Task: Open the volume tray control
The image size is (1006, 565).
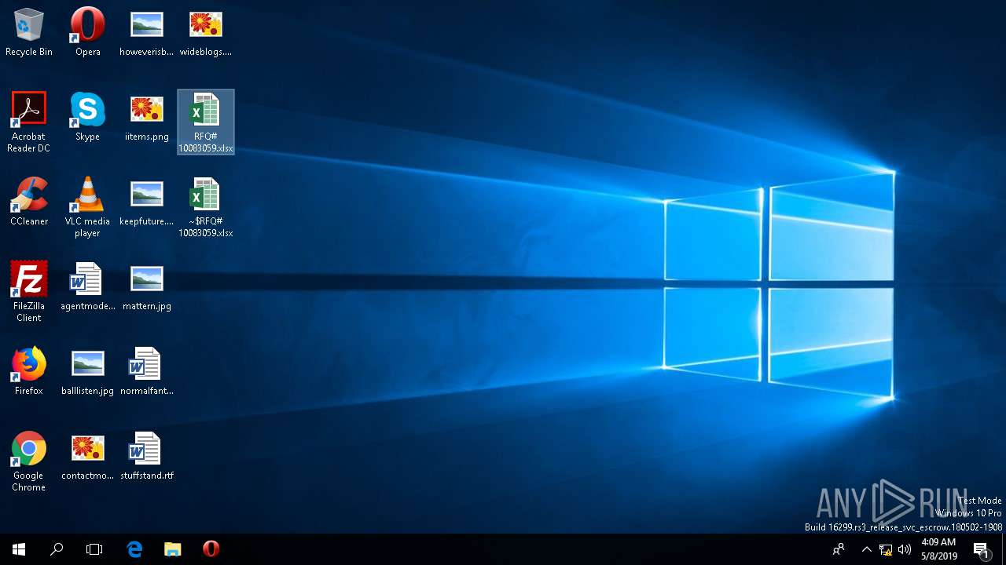Action: coord(905,549)
